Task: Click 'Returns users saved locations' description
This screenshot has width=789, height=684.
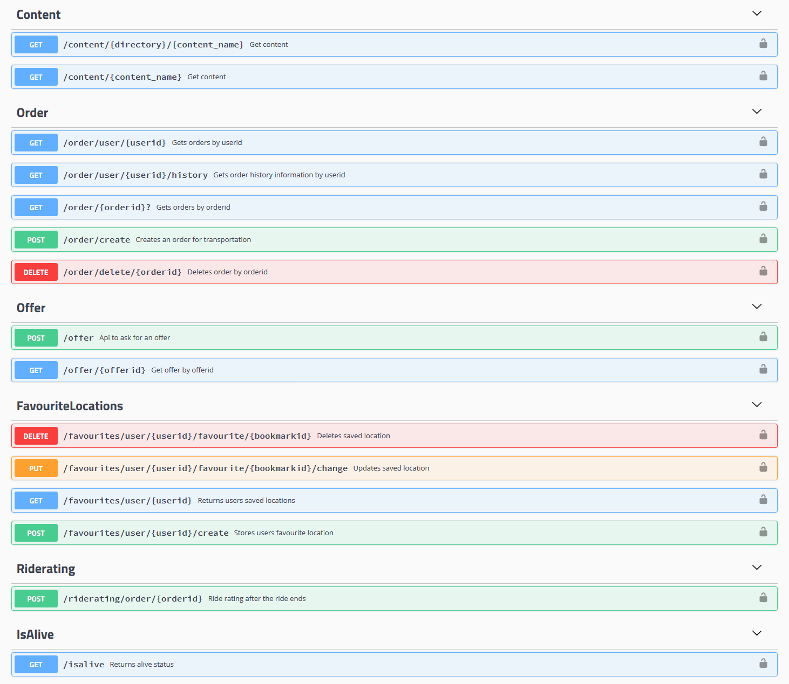Action: tap(247, 501)
